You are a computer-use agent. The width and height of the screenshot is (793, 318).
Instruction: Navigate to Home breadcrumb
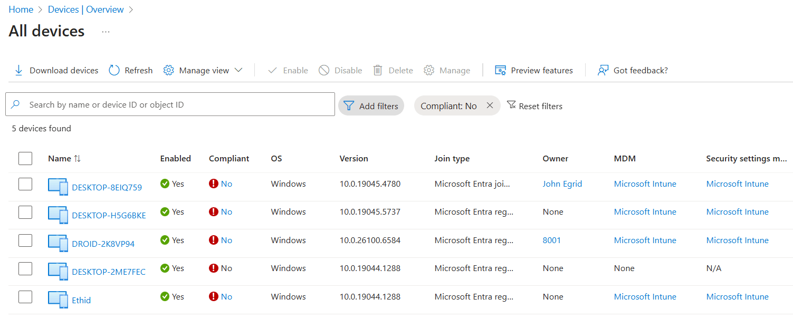[21, 9]
